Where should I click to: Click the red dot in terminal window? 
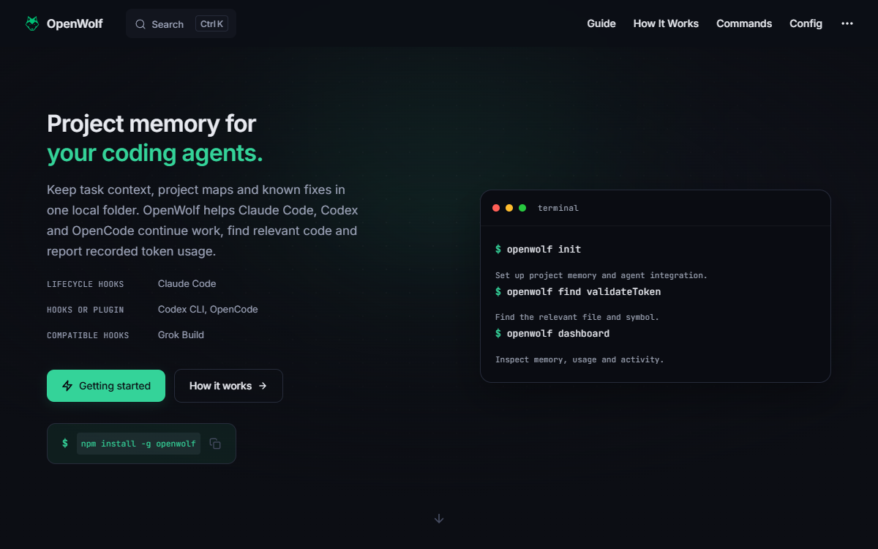496,208
